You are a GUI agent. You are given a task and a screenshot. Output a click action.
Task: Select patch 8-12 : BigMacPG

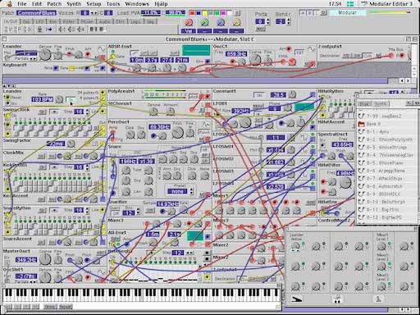point(386,217)
